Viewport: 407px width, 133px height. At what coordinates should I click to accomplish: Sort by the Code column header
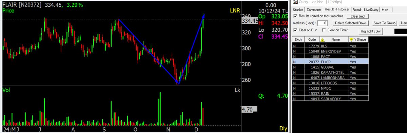coord(312,39)
